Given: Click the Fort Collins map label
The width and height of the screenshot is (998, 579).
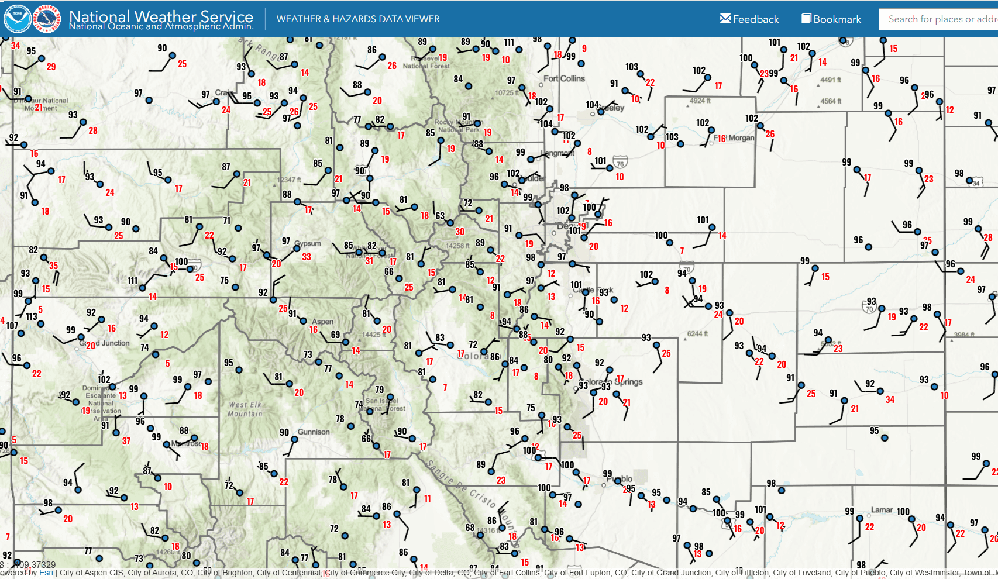Looking at the screenshot, I should pos(564,78).
